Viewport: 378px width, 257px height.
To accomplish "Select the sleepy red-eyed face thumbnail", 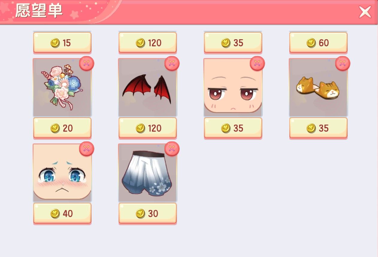I will coord(233,87).
